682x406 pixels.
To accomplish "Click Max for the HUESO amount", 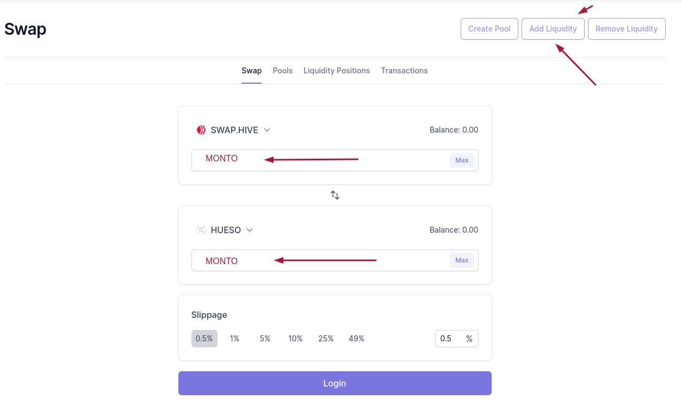I will 462,260.
